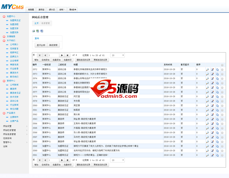The image size is (229, 178).
Task: Open the 活动公告 sidebar entry
Action: (14, 101)
